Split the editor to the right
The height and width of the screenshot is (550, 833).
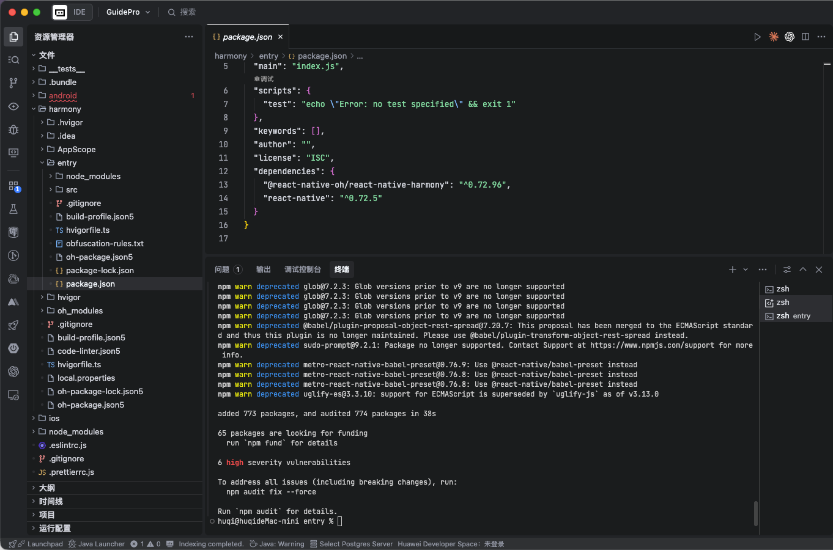[805, 37]
